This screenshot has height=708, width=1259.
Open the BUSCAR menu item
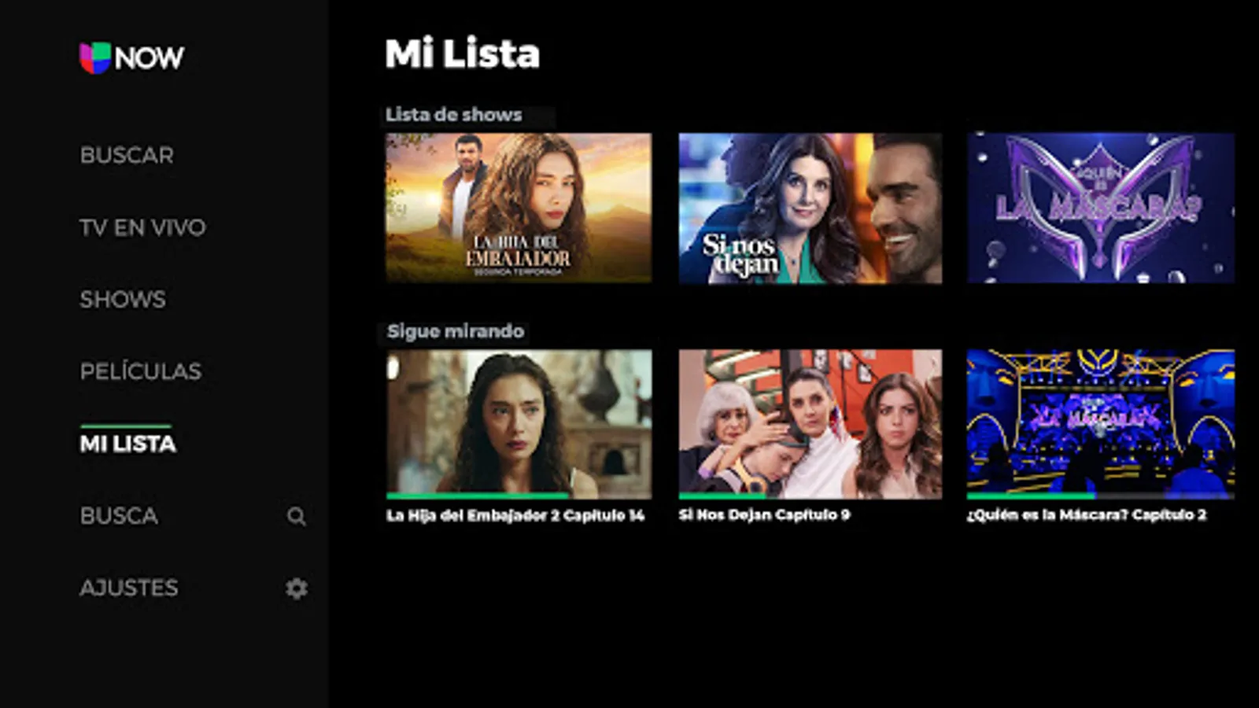[x=127, y=155]
